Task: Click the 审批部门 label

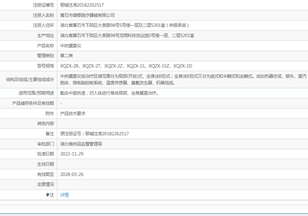Action: [46, 144]
